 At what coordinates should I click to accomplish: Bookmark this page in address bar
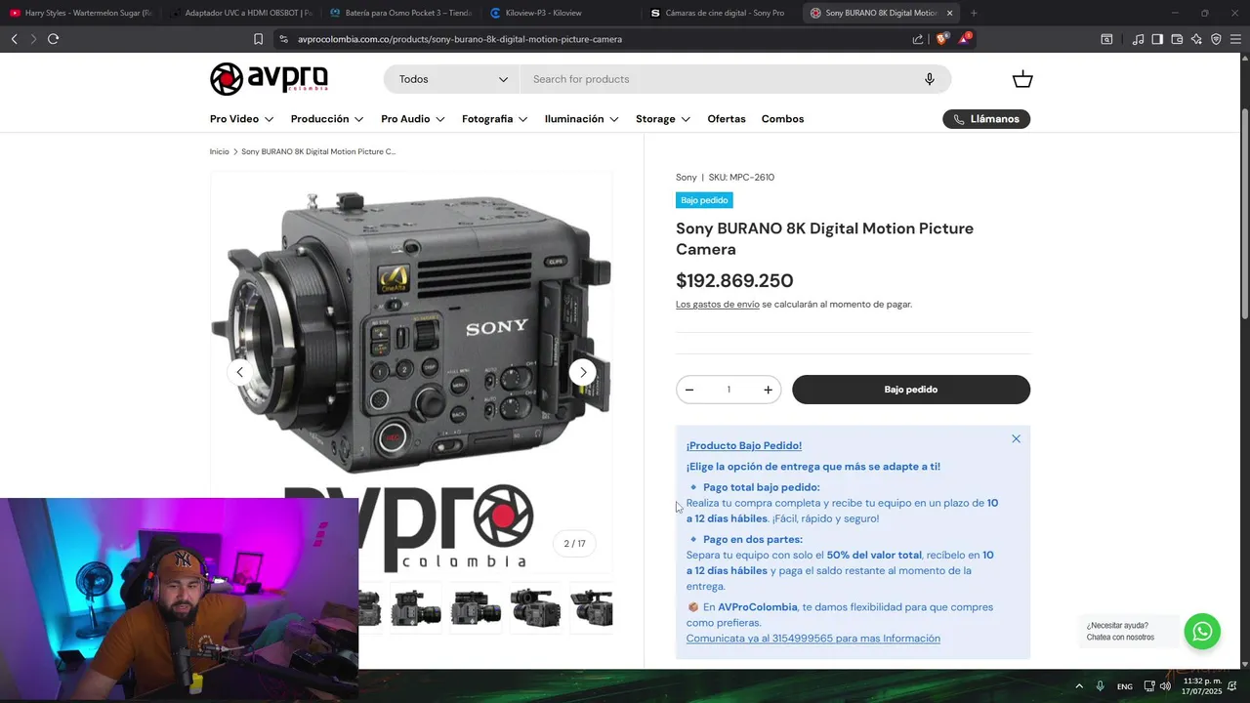tap(258, 39)
